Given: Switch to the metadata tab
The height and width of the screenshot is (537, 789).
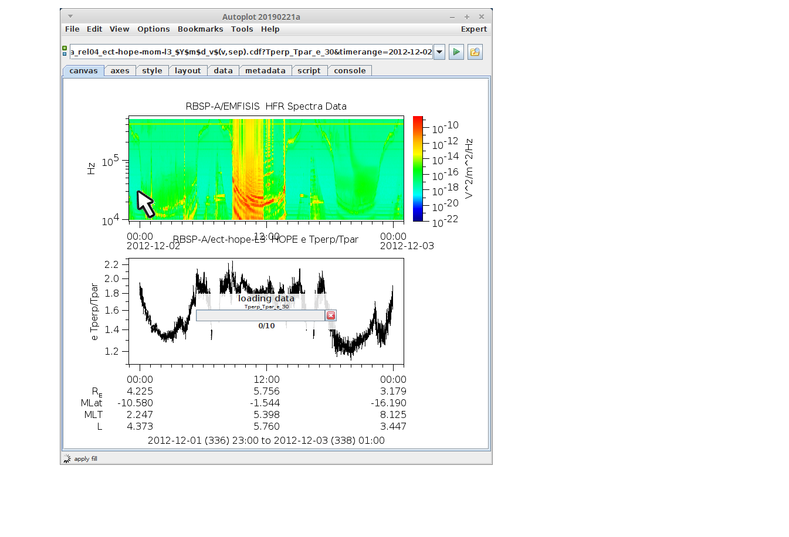Looking at the screenshot, I should [265, 71].
